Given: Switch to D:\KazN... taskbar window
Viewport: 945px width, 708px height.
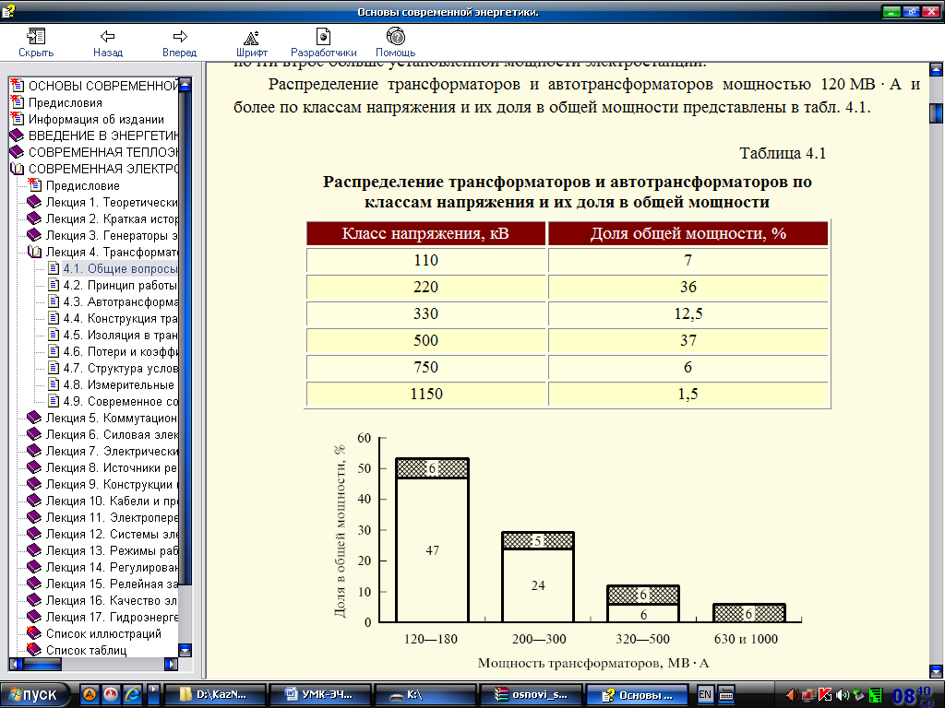Looking at the screenshot, I should pos(216,695).
